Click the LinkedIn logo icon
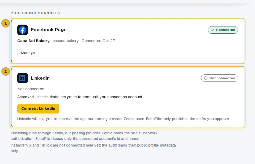The image size is (255, 164). click(23, 78)
